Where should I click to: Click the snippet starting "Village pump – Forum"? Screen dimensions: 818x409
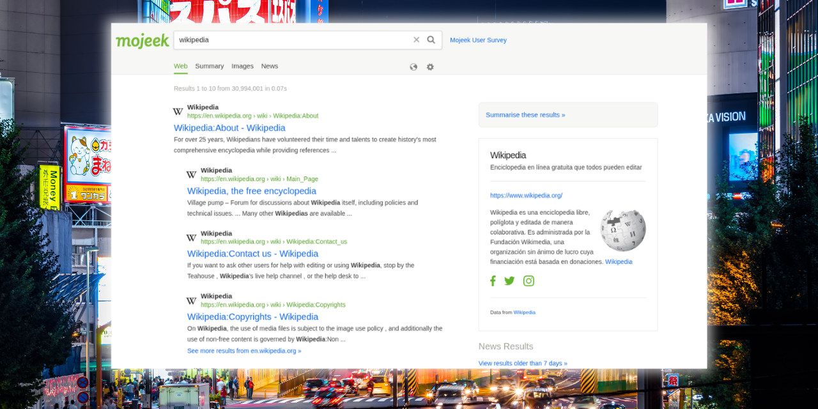click(x=302, y=208)
